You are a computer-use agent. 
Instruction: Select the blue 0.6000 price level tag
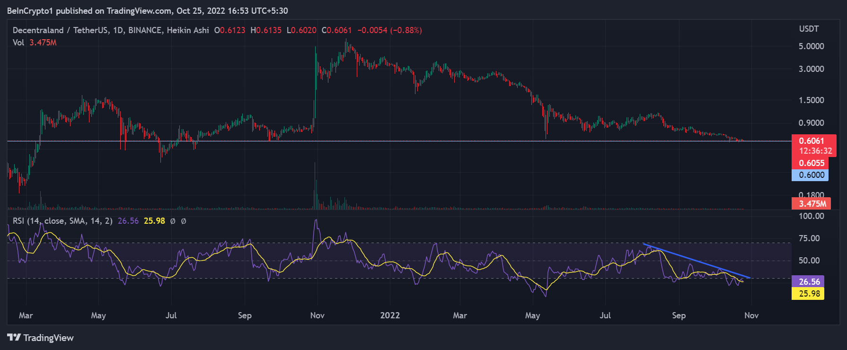pos(810,175)
